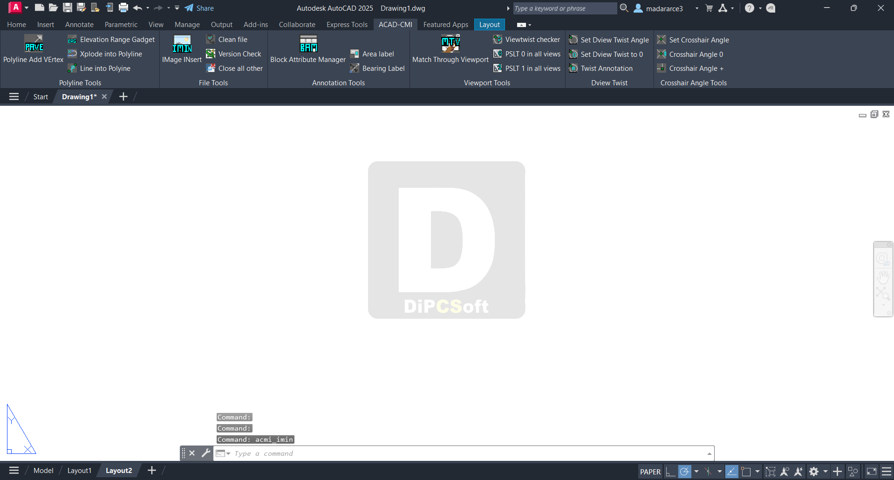Open new drawing tab with plus button
Viewport: 894px width, 480px height.
pyautogui.click(x=123, y=96)
